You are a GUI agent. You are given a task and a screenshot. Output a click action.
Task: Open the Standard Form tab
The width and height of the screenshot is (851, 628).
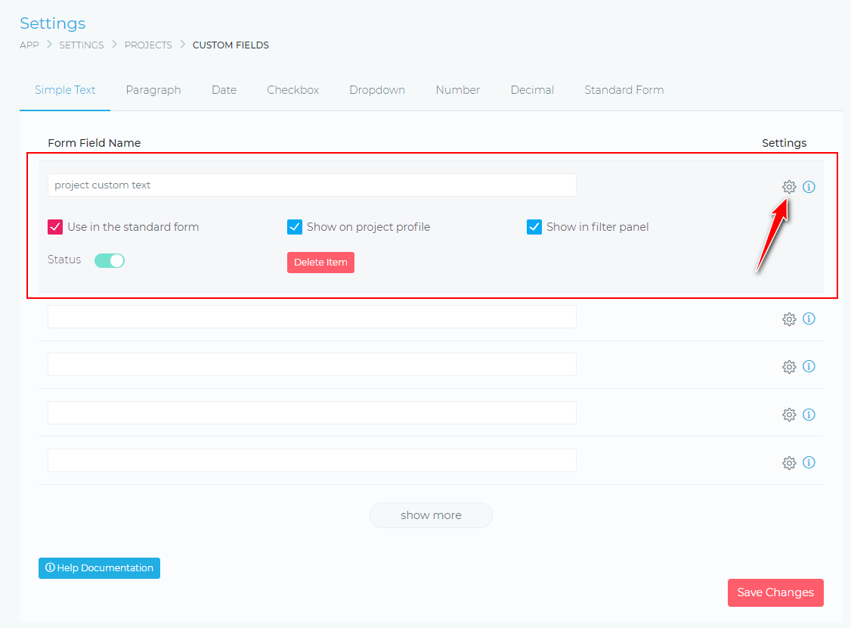coord(624,89)
